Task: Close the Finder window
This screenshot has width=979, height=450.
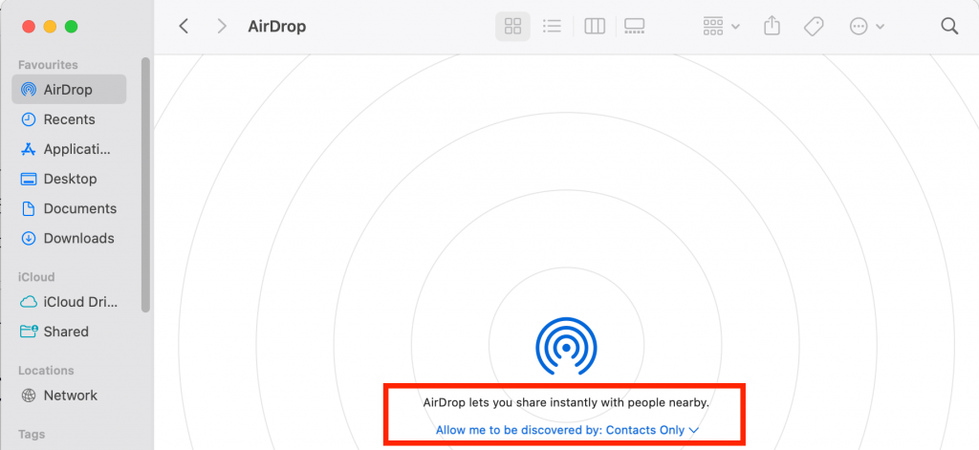Action: click(29, 27)
